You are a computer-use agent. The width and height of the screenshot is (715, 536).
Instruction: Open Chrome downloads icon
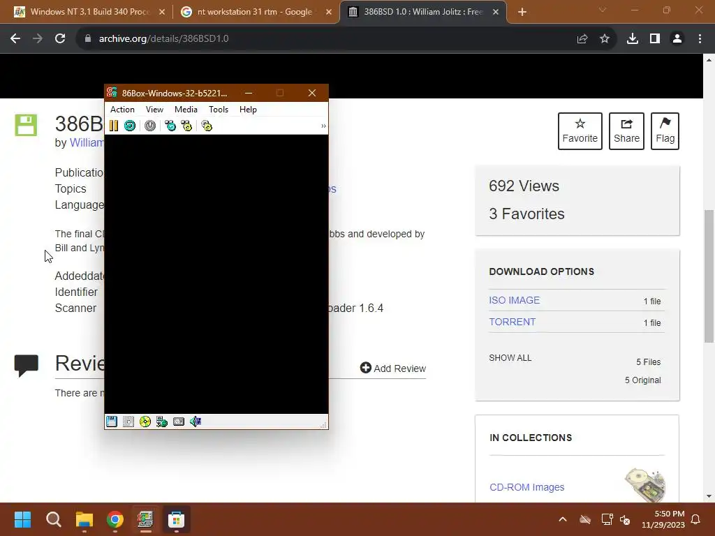[x=633, y=39]
